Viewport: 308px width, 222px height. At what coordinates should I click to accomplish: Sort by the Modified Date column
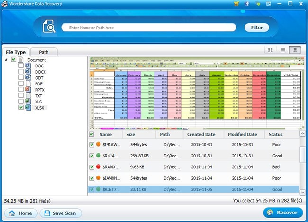click(244, 134)
